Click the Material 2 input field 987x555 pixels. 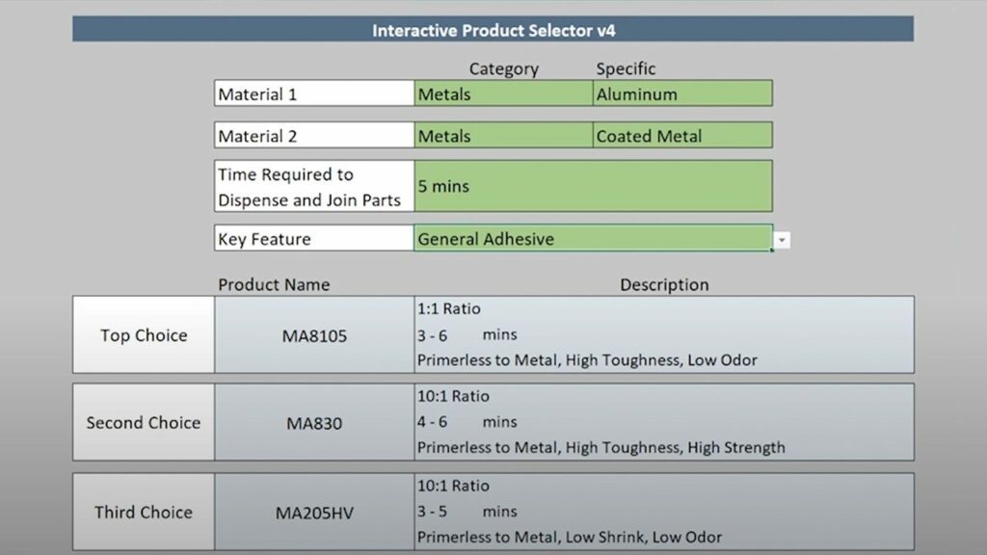click(313, 135)
